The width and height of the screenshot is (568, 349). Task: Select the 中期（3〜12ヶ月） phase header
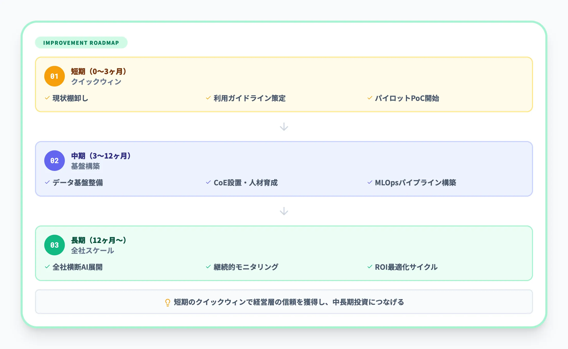[x=101, y=156]
